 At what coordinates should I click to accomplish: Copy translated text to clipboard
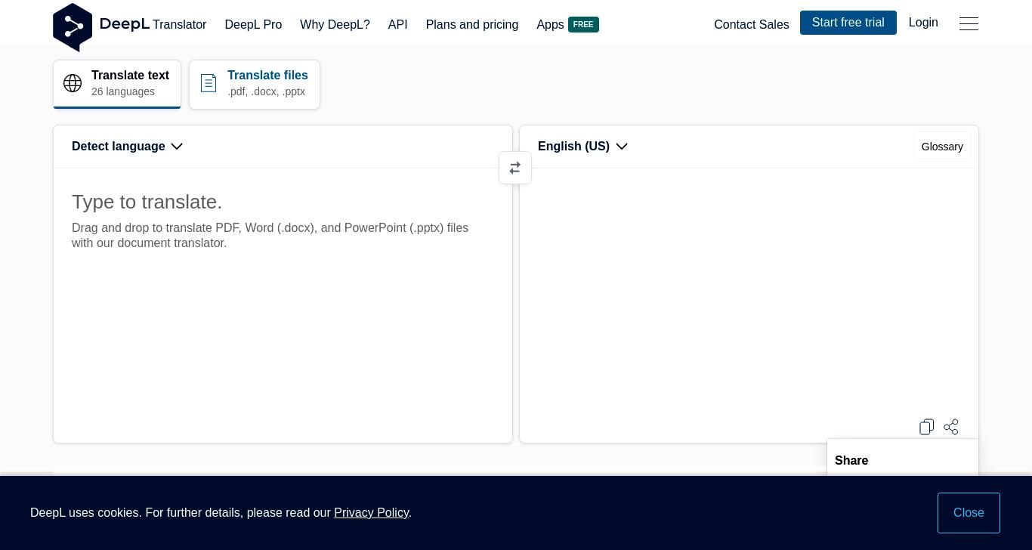(x=927, y=427)
